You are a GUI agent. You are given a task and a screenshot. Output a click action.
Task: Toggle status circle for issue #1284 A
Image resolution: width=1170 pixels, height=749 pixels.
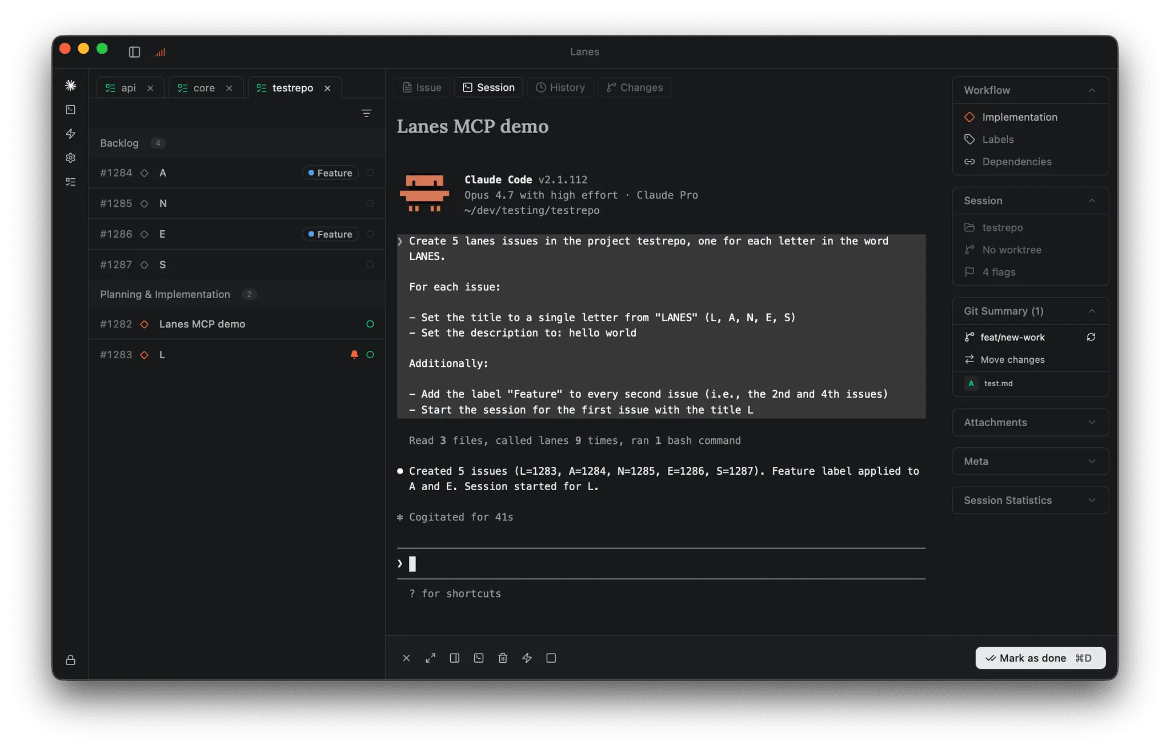[370, 173]
